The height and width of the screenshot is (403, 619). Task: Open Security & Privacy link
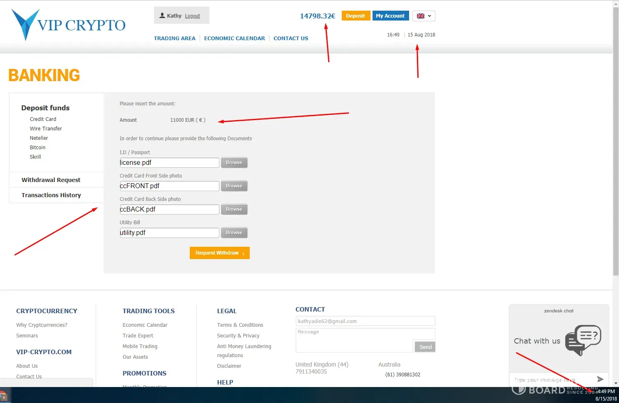239,336
